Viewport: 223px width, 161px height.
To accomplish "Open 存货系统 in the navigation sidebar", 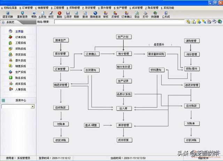I will coord(21,55).
